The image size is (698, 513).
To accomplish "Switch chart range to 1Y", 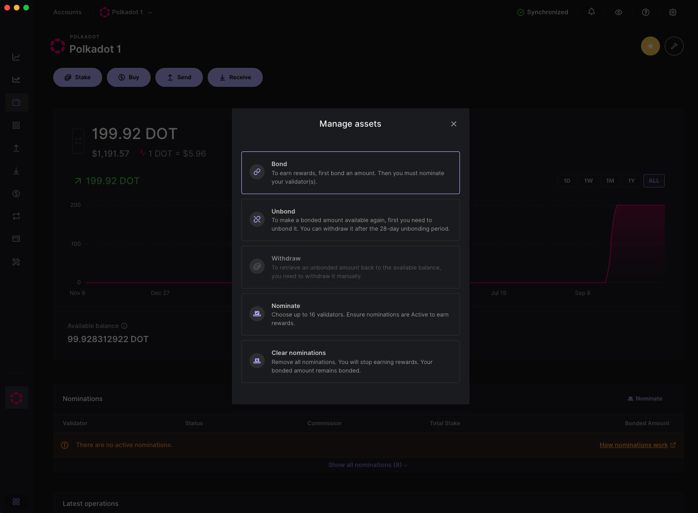I will tap(631, 181).
